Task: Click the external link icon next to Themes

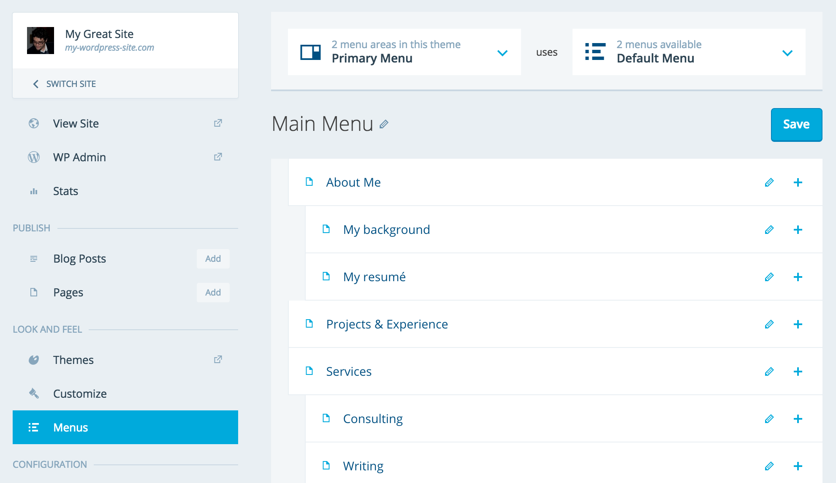Action: [218, 360]
